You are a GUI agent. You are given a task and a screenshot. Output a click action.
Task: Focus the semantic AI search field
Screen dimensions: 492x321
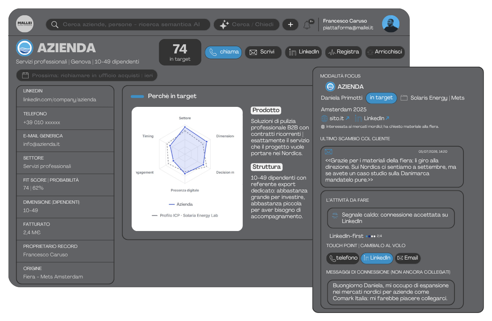point(128,25)
